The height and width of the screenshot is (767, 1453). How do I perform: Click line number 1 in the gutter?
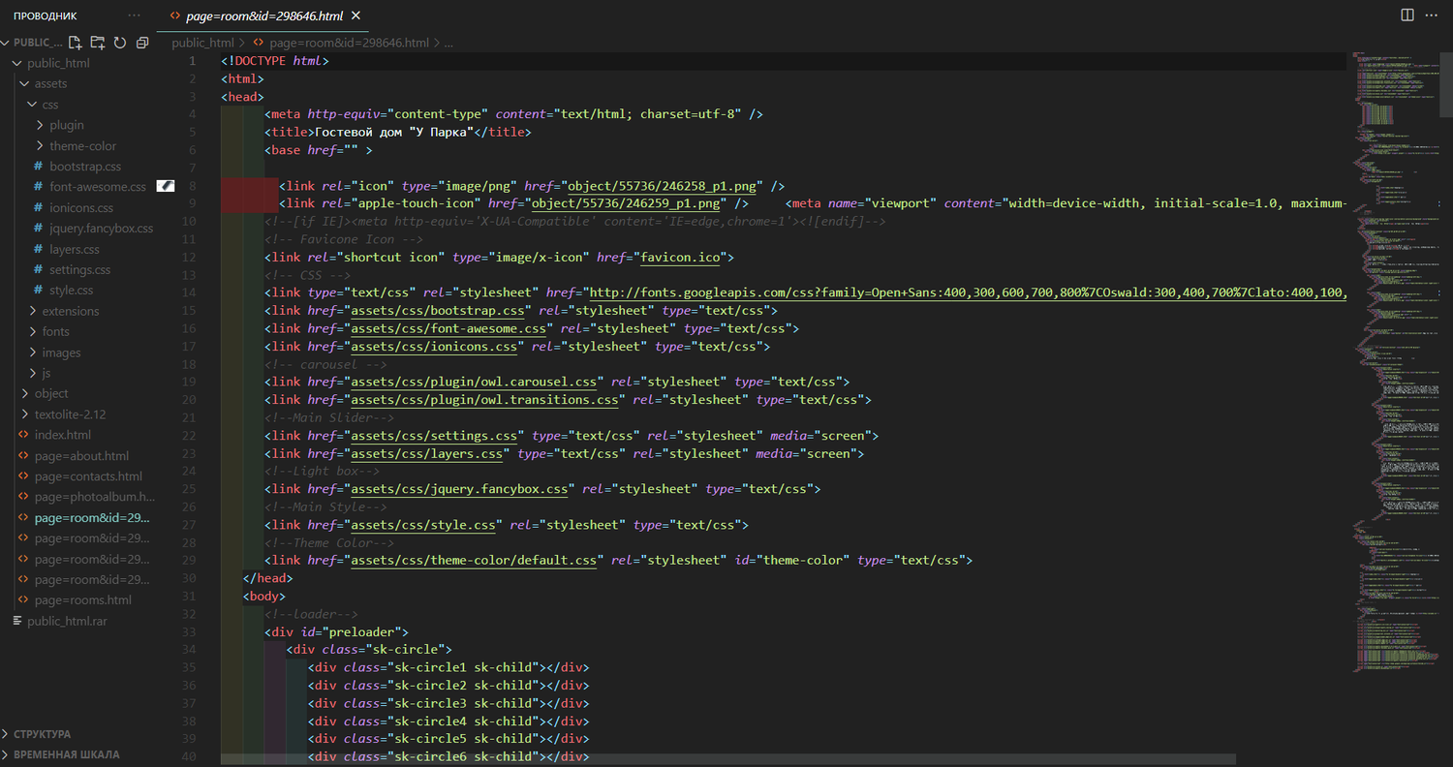[x=192, y=61]
